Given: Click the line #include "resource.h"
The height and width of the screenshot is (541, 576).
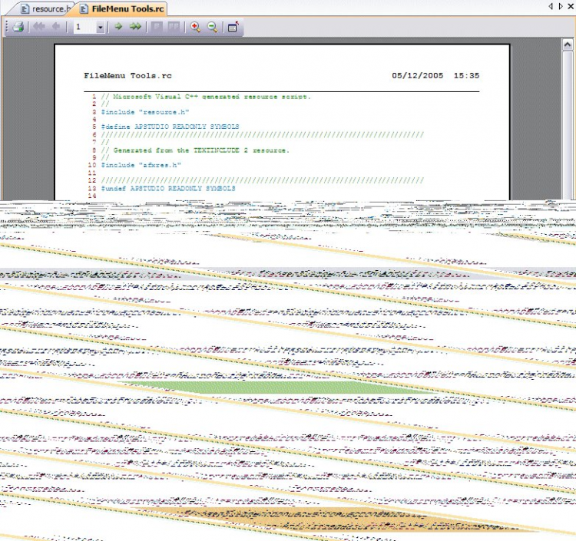Looking at the screenshot, I should point(145,112).
